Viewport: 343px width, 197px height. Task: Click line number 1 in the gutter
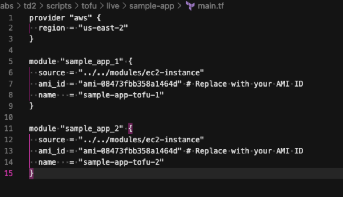pos(11,18)
